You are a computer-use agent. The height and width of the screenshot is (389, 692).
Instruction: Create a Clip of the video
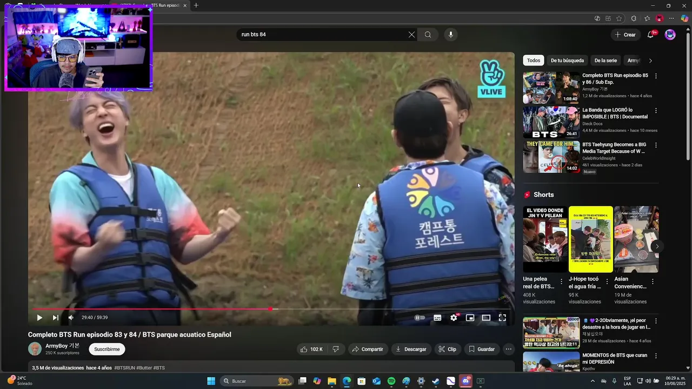(x=448, y=350)
